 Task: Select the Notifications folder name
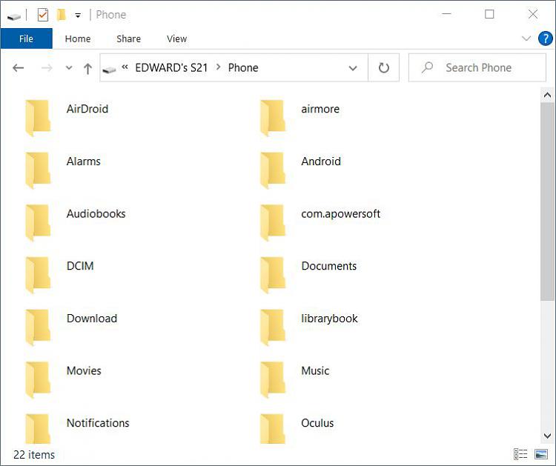[x=98, y=423]
